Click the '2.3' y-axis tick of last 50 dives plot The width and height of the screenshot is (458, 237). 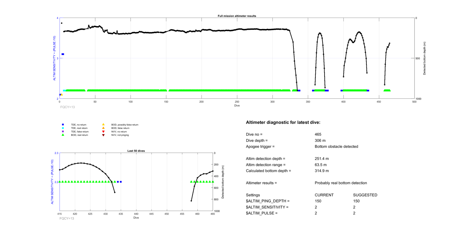click(x=56, y=153)
